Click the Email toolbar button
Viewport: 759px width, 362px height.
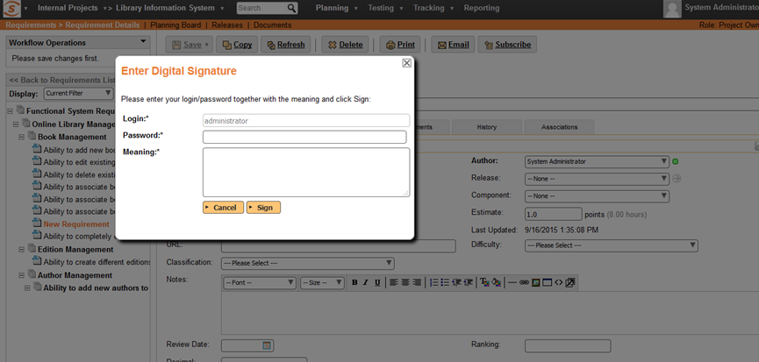click(452, 45)
